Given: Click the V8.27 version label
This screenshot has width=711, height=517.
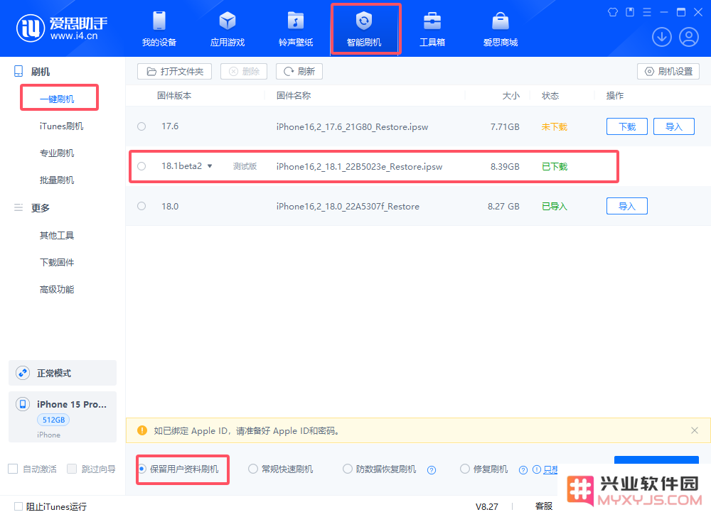Looking at the screenshot, I should coord(486,506).
